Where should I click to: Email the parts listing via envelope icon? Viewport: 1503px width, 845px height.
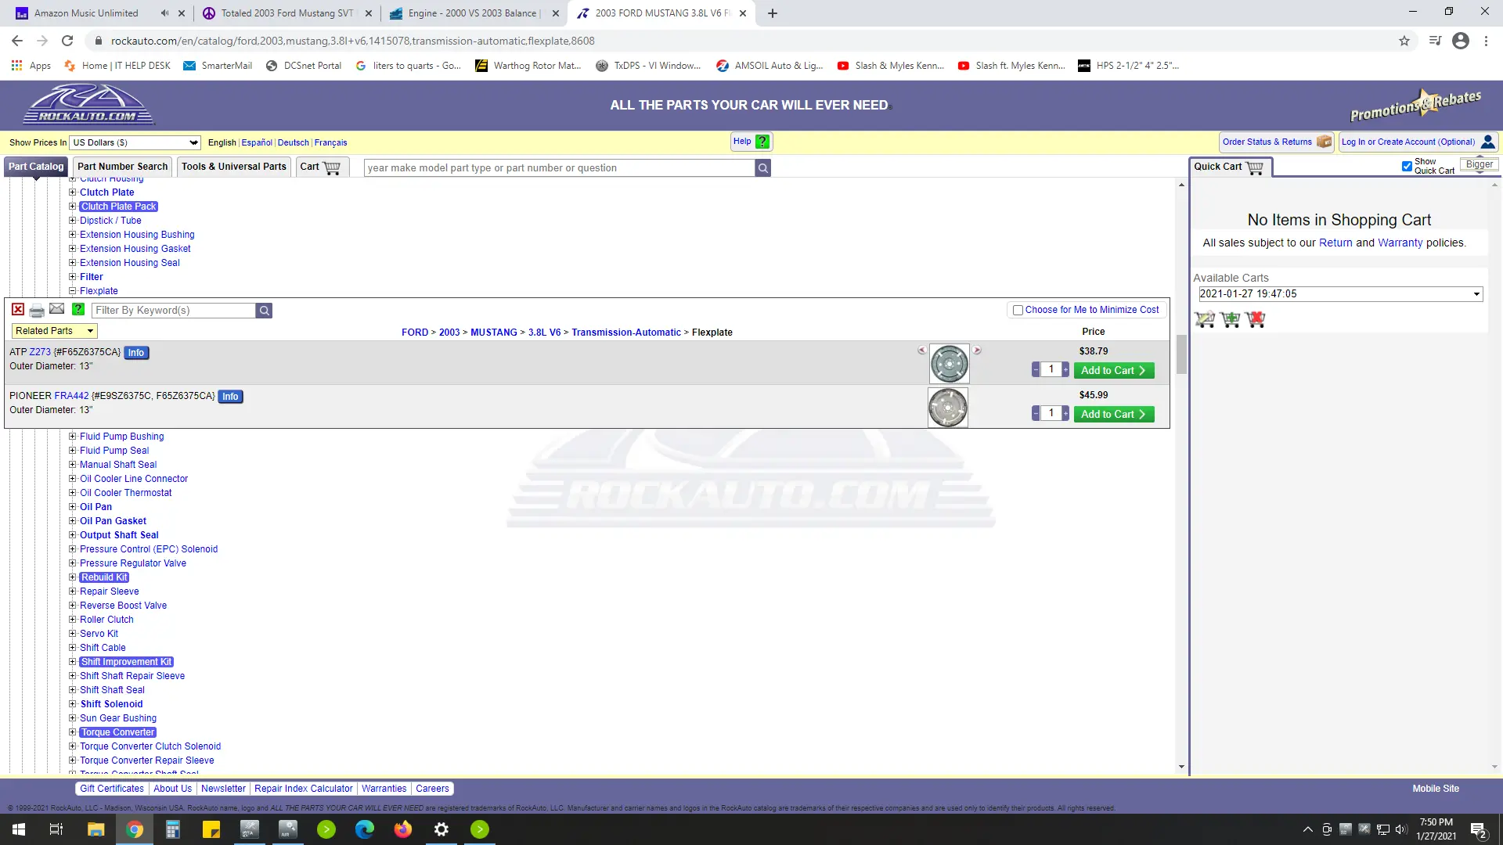[x=57, y=309]
